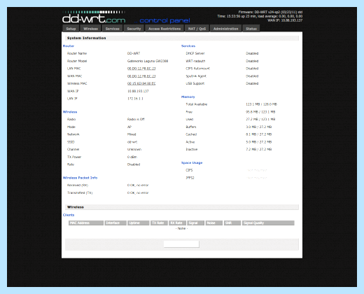Click the Clients heading

pyautogui.click(x=69, y=215)
